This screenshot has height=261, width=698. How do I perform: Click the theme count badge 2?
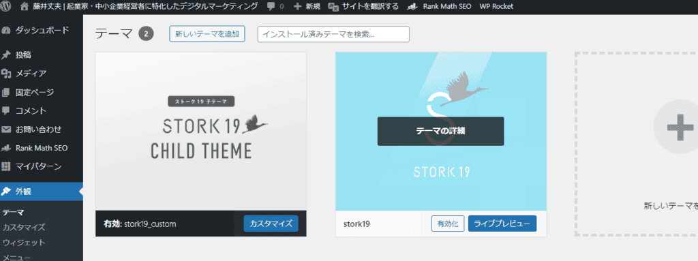[146, 34]
